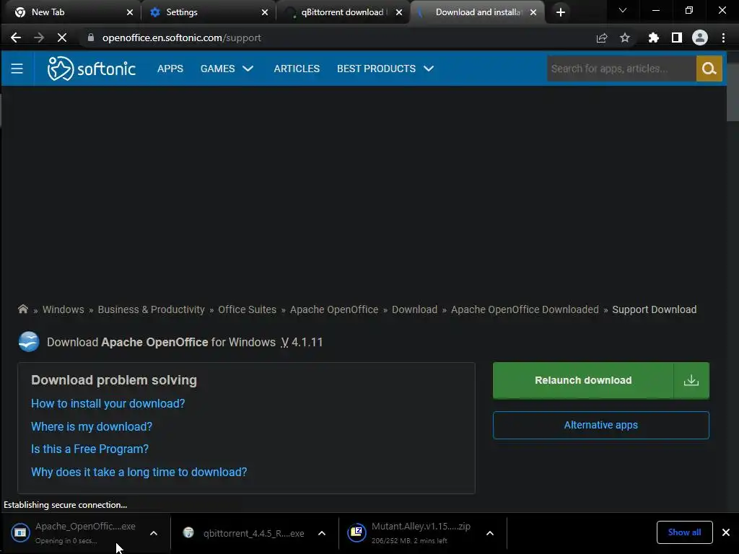Click Business & Productivity breadcrumb
Image resolution: width=739 pixels, height=554 pixels.
coord(152,309)
